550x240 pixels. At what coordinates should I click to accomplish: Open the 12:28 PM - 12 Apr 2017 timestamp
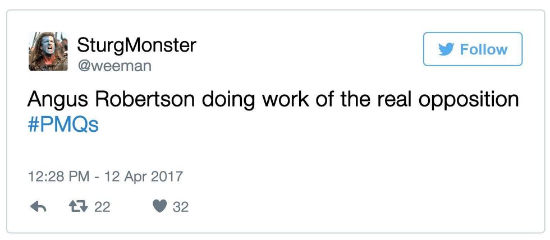pos(106,177)
